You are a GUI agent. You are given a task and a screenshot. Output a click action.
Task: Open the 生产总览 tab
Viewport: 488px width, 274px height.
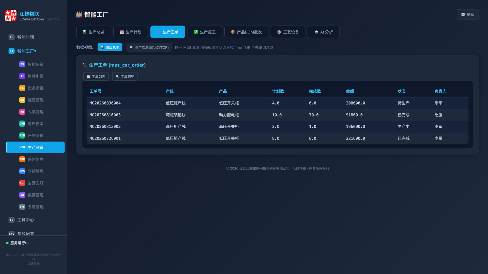coord(94,32)
